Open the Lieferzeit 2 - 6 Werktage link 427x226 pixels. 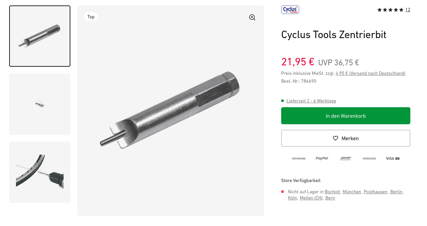(x=311, y=101)
